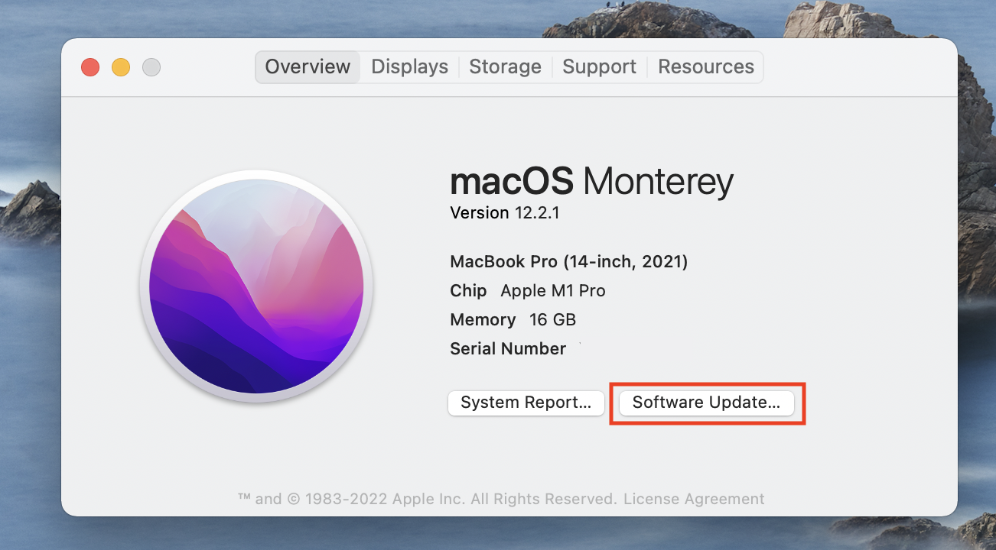Screen dimensions: 996x550
Task: Click the 16 GB memory value
Action: 552,319
